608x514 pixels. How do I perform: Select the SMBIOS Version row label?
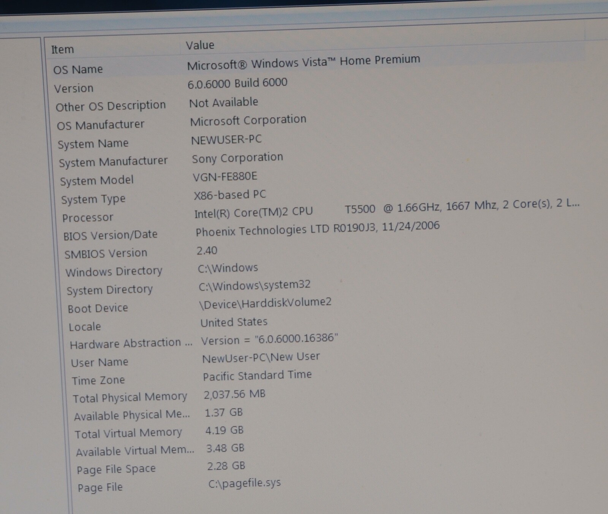[x=106, y=254]
